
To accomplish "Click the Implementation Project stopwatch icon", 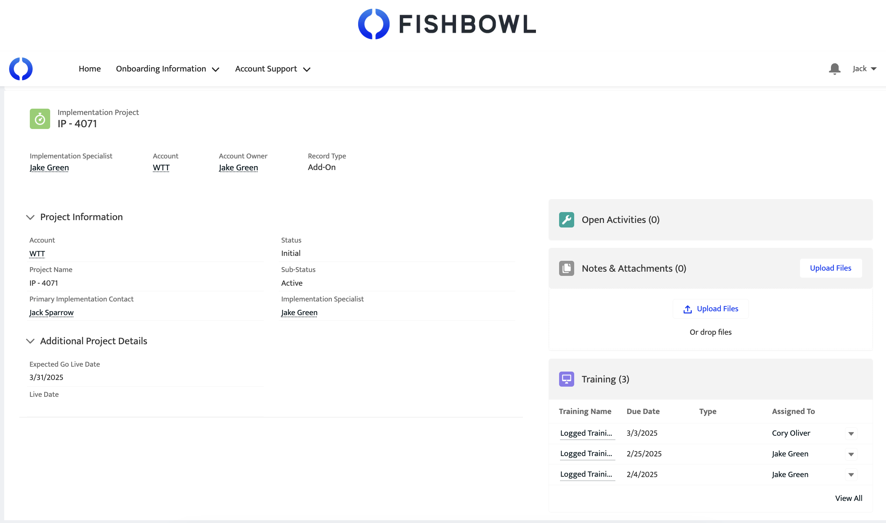I will click(x=40, y=119).
